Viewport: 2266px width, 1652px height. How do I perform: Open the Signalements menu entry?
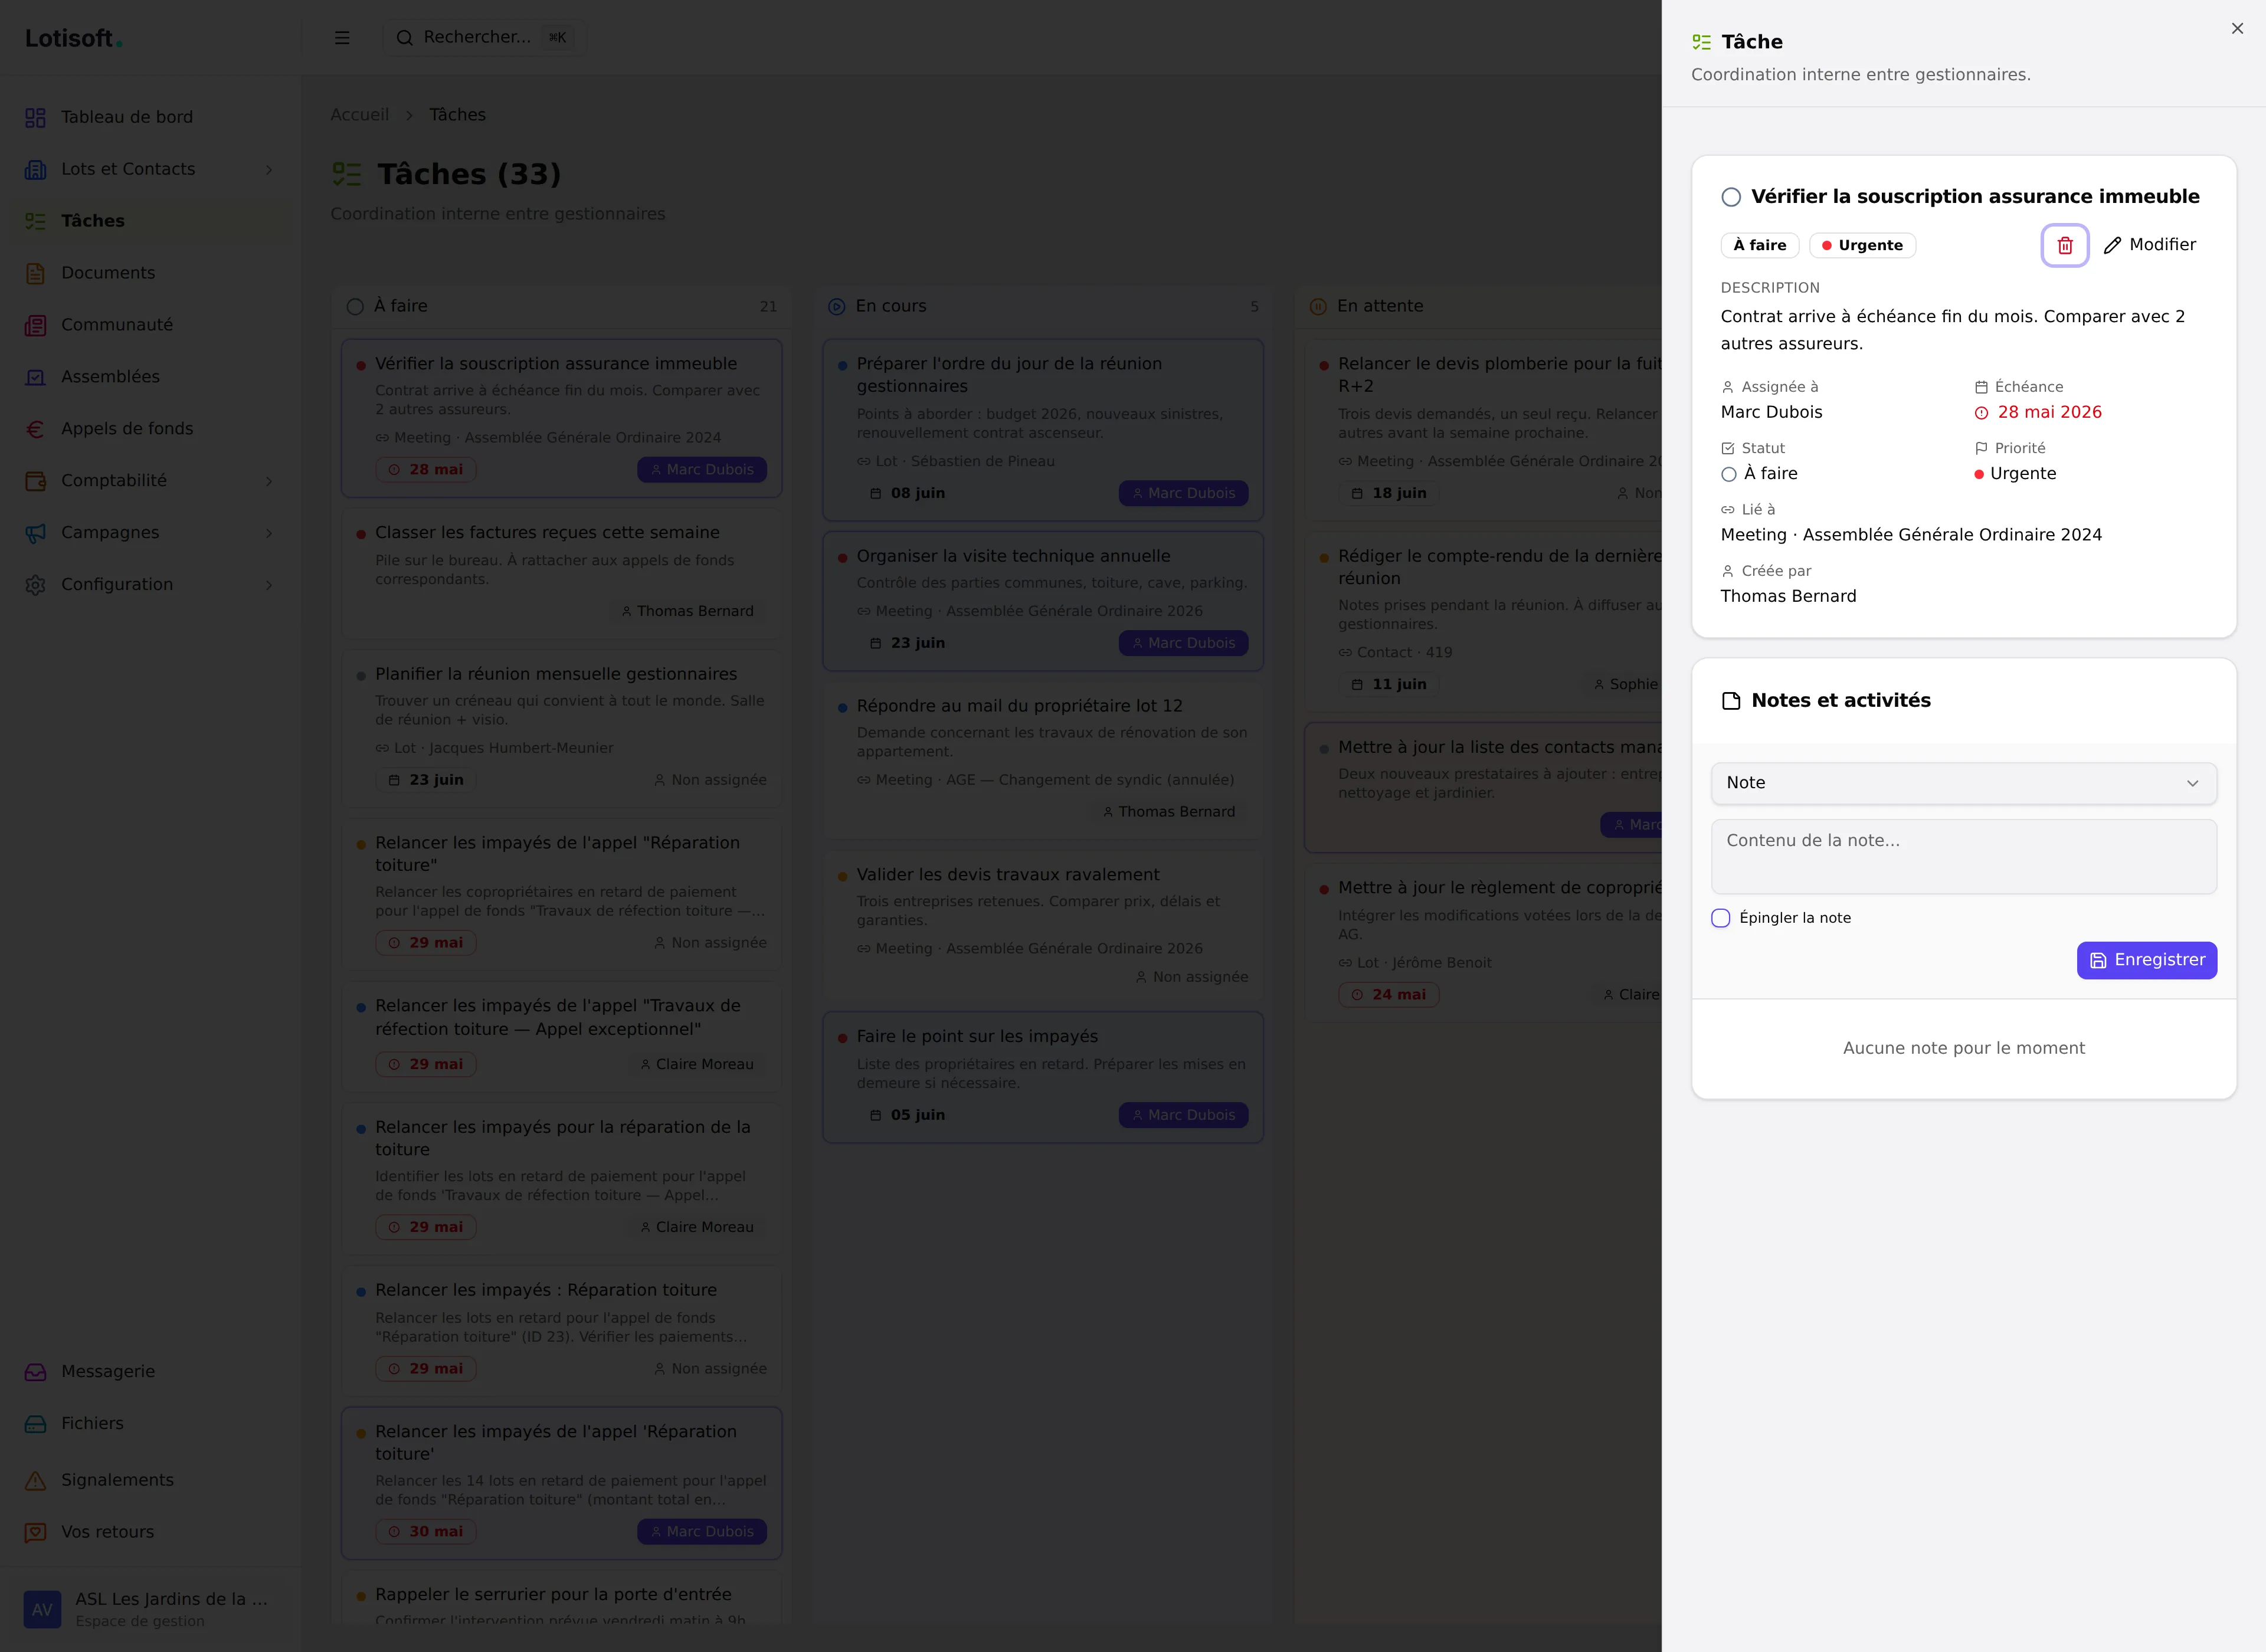[x=150, y=1480]
